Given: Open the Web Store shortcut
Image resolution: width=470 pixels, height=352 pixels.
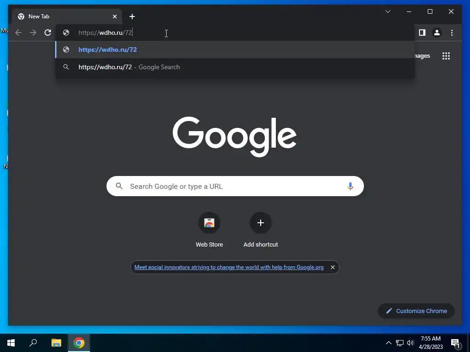Looking at the screenshot, I should coord(209,230).
